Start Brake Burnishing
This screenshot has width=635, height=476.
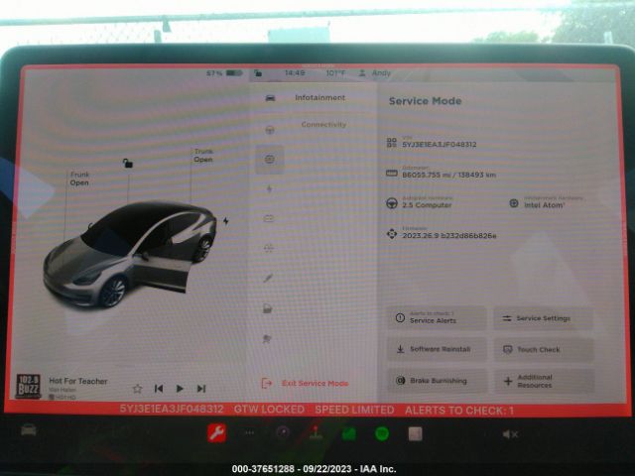point(437,381)
